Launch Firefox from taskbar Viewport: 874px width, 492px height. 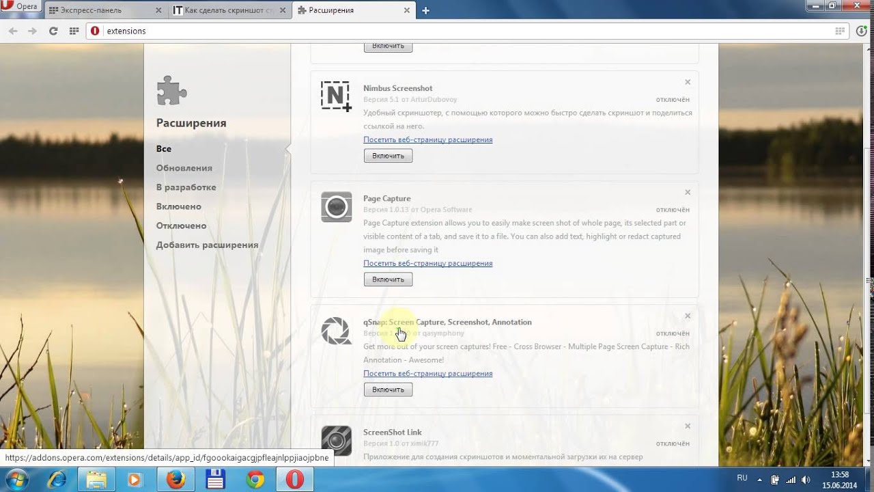point(175,480)
